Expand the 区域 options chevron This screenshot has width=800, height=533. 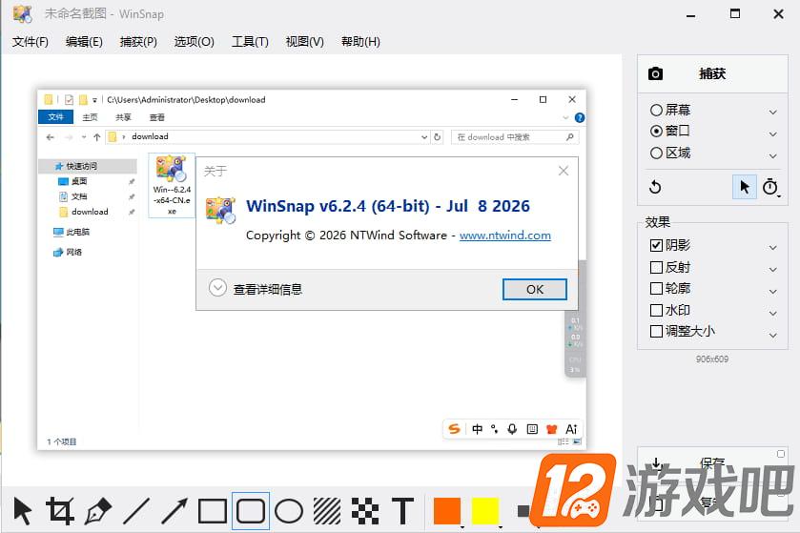point(773,155)
